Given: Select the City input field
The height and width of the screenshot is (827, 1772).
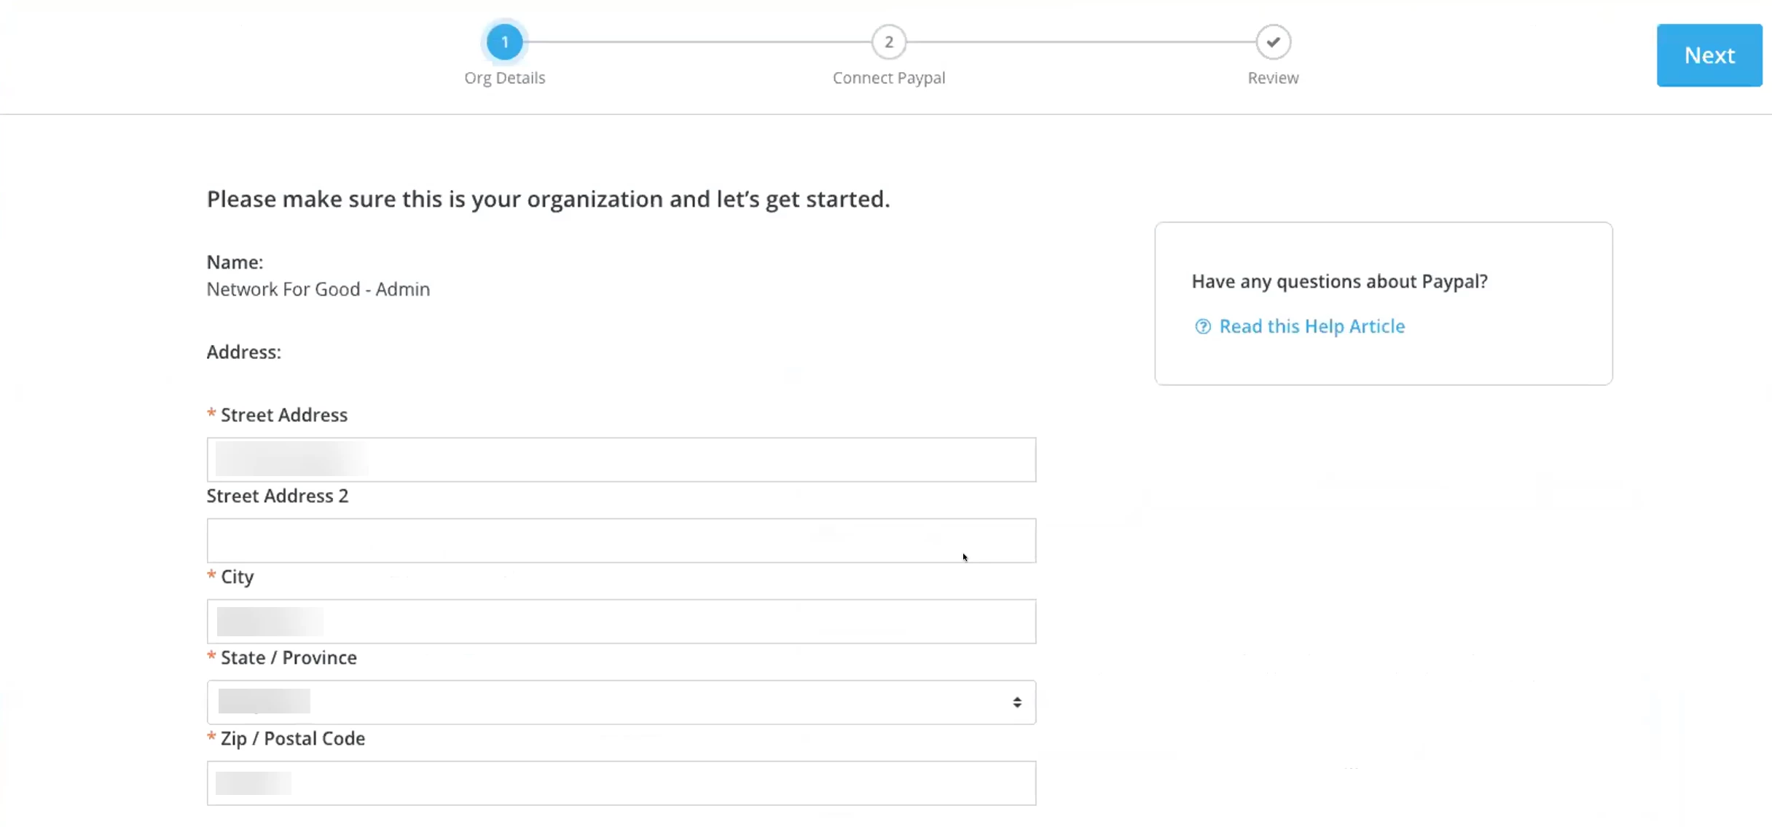Looking at the screenshot, I should click(x=620, y=621).
